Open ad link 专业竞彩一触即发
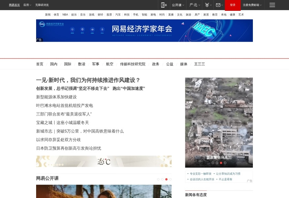 [200, 174]
